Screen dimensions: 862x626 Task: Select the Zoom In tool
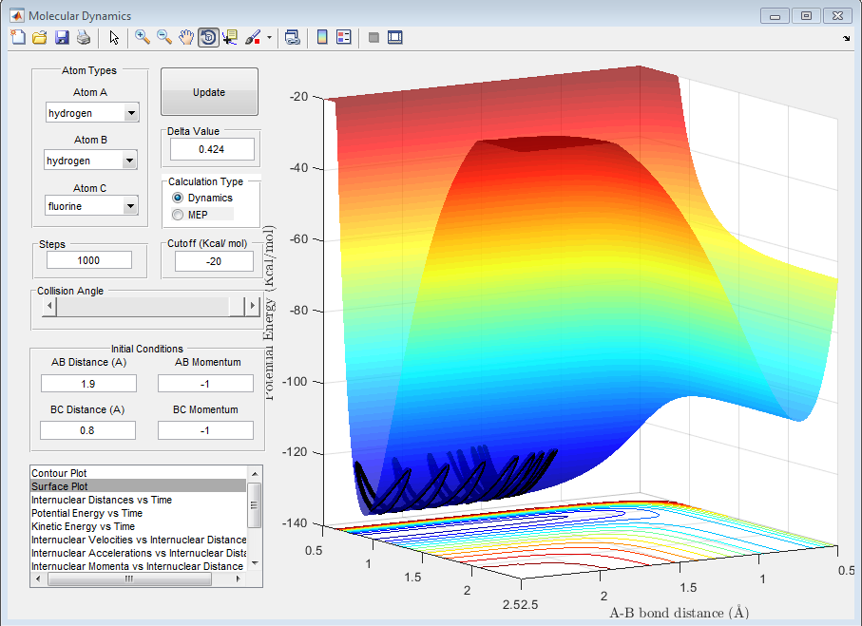pyautogui.click(x=143, y=37)
